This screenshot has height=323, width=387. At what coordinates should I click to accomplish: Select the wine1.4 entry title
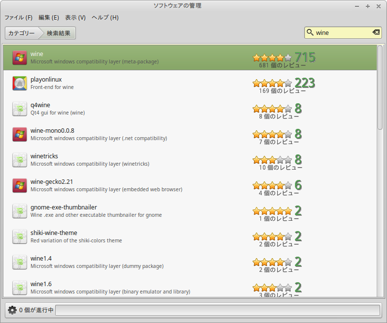tap(41, 259)
